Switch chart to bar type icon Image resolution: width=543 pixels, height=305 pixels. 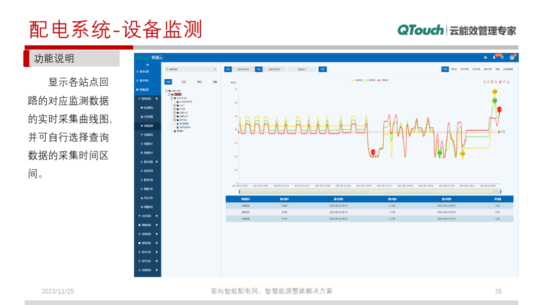click(x=500, y=82)
